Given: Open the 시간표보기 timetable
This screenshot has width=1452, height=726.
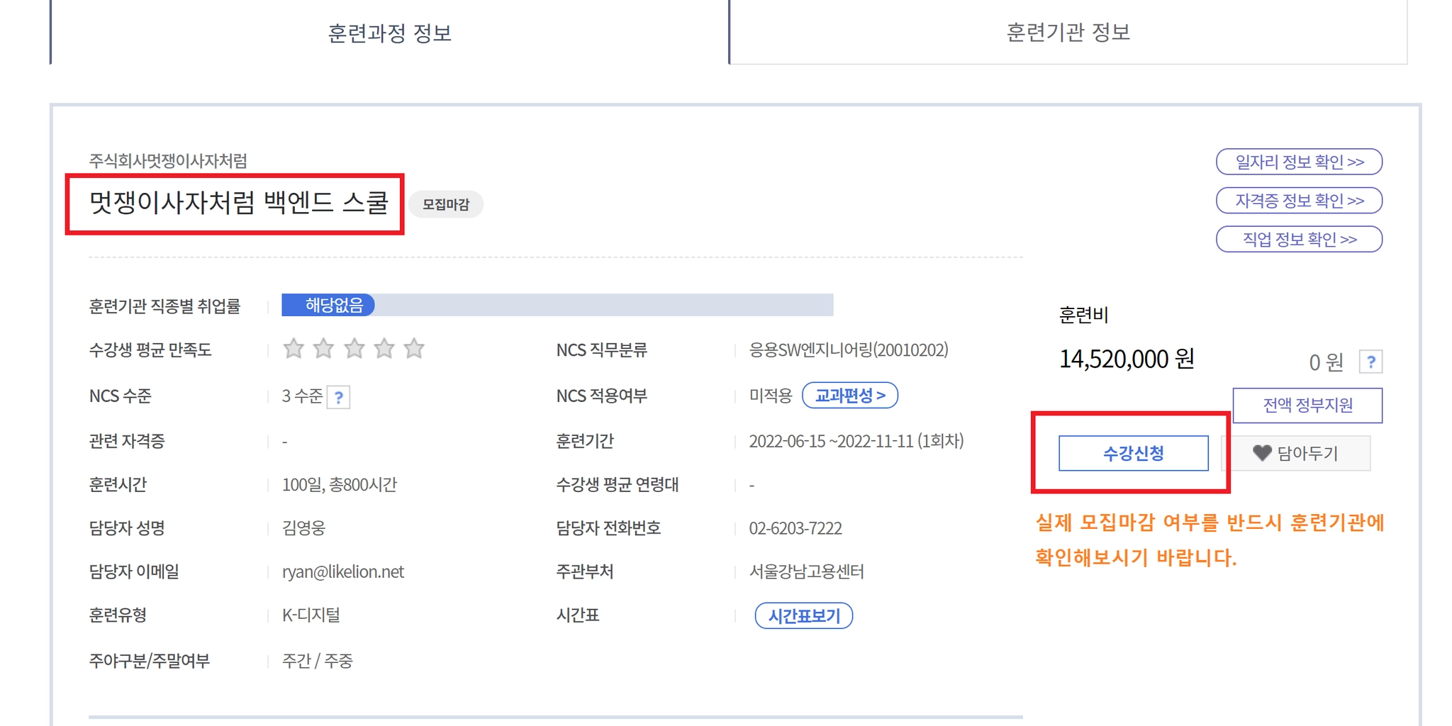Looking at the screenshot, I should [x=804, y=615].
